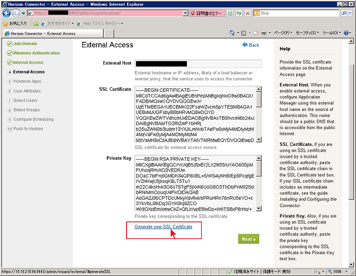This screenshot has width=356, height=276.
Task: Select the Select Groups step
Action: (x=23, y=110)
